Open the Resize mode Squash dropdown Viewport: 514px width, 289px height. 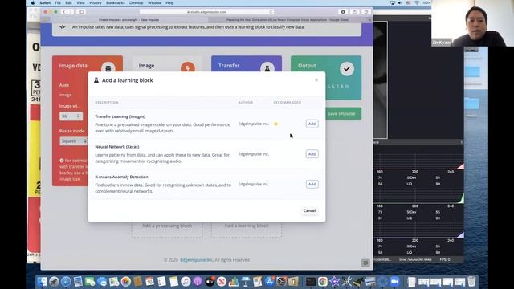(x=73, y=141)
